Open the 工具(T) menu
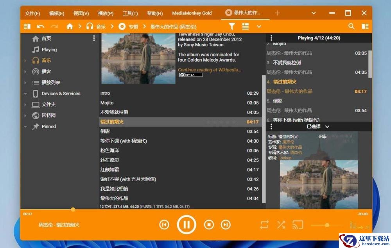Screen dimensions: 391x248 coord(130,13)
